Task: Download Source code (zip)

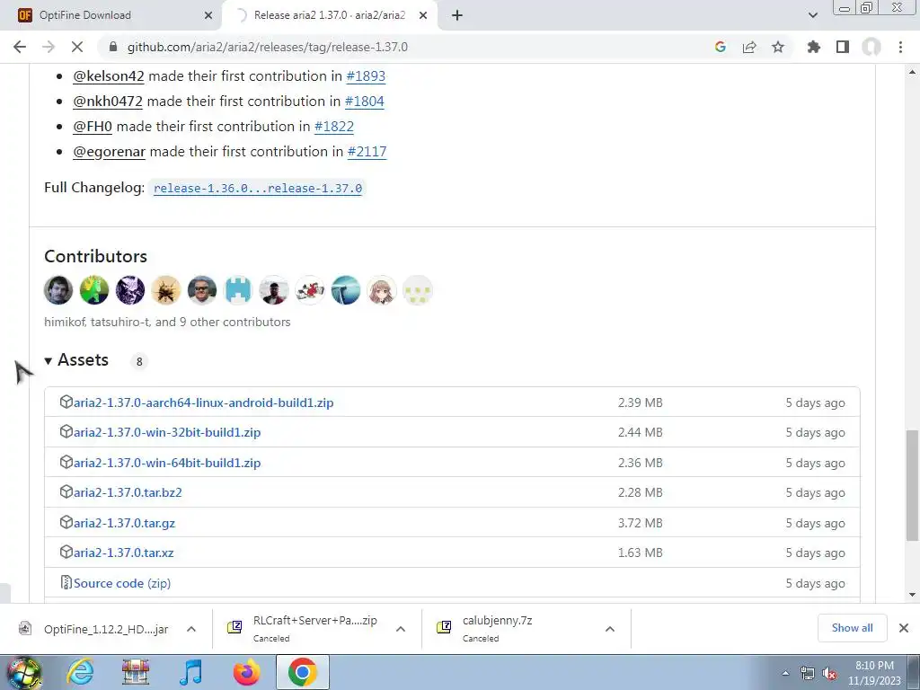Action: pos(122,583)
